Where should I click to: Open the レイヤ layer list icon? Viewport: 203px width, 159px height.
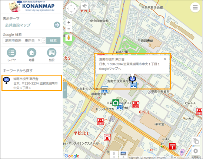pyautogui.click(x=11, y=53)
